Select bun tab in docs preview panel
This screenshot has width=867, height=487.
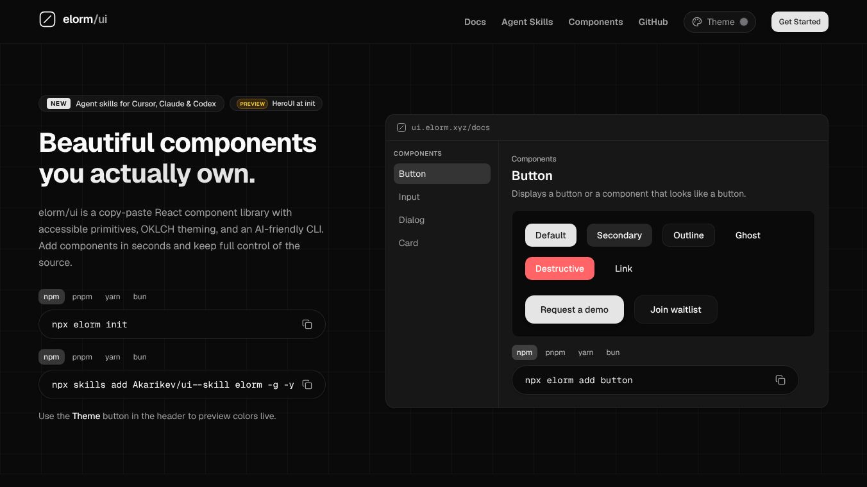coord(613,352)
